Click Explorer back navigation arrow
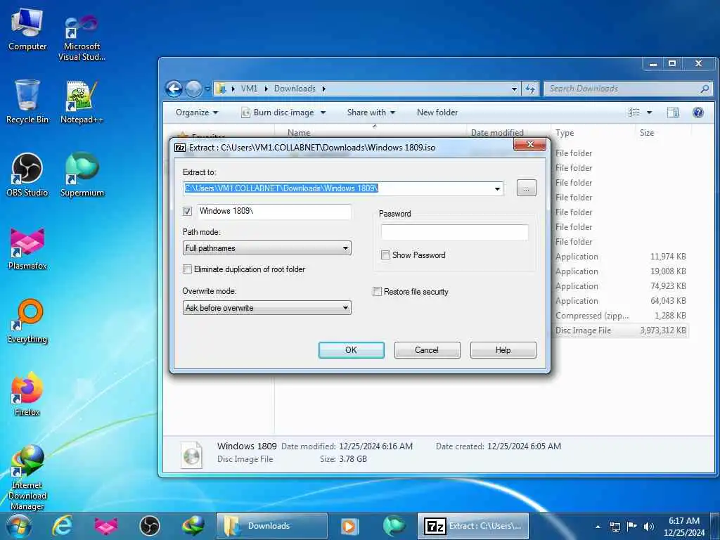Screen dimensions: 720x540 coord(174,89)
